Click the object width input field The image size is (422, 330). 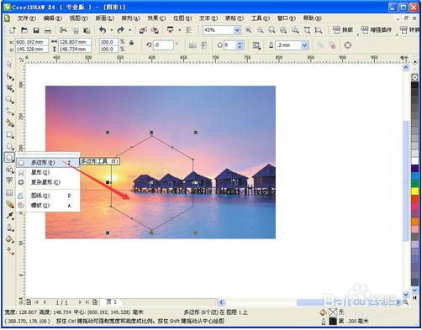(75, 42)
